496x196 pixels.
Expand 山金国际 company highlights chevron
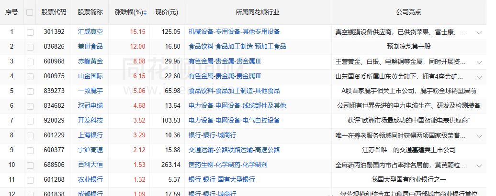coord(479,77)
